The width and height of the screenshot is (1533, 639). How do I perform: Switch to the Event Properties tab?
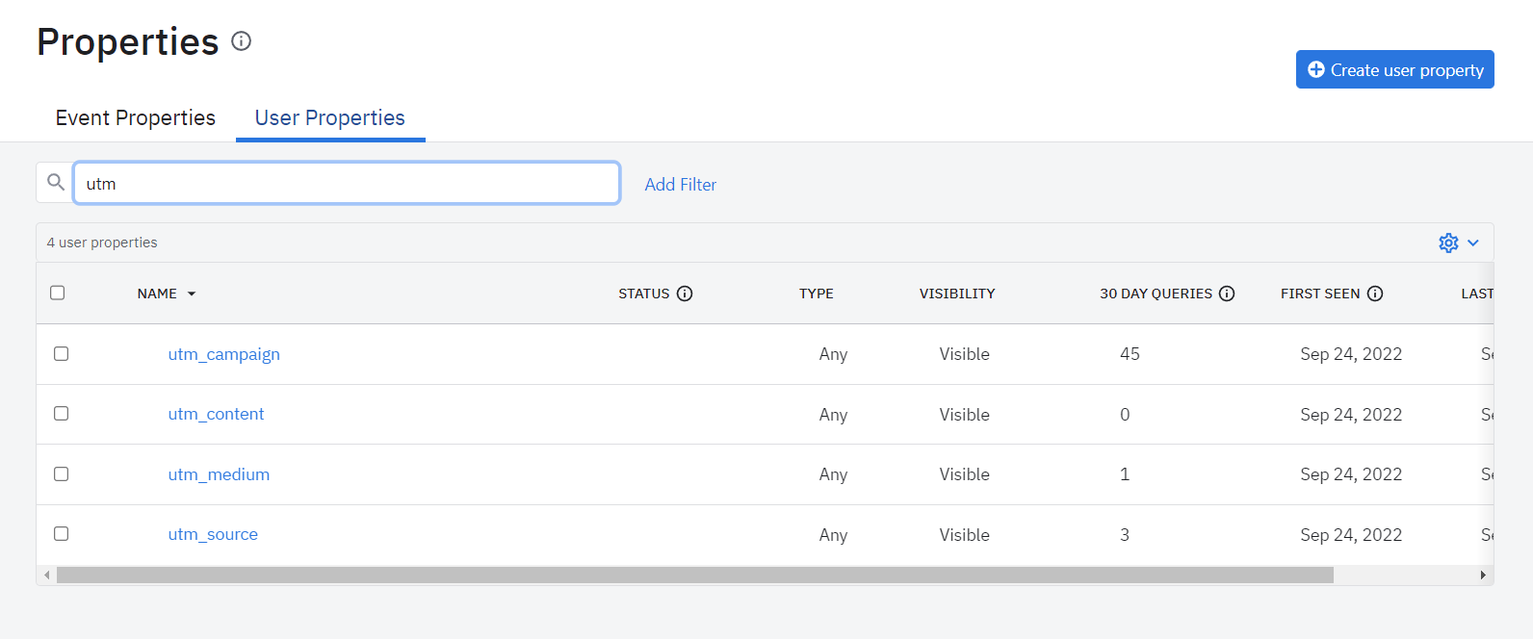[x=136, y=117]
